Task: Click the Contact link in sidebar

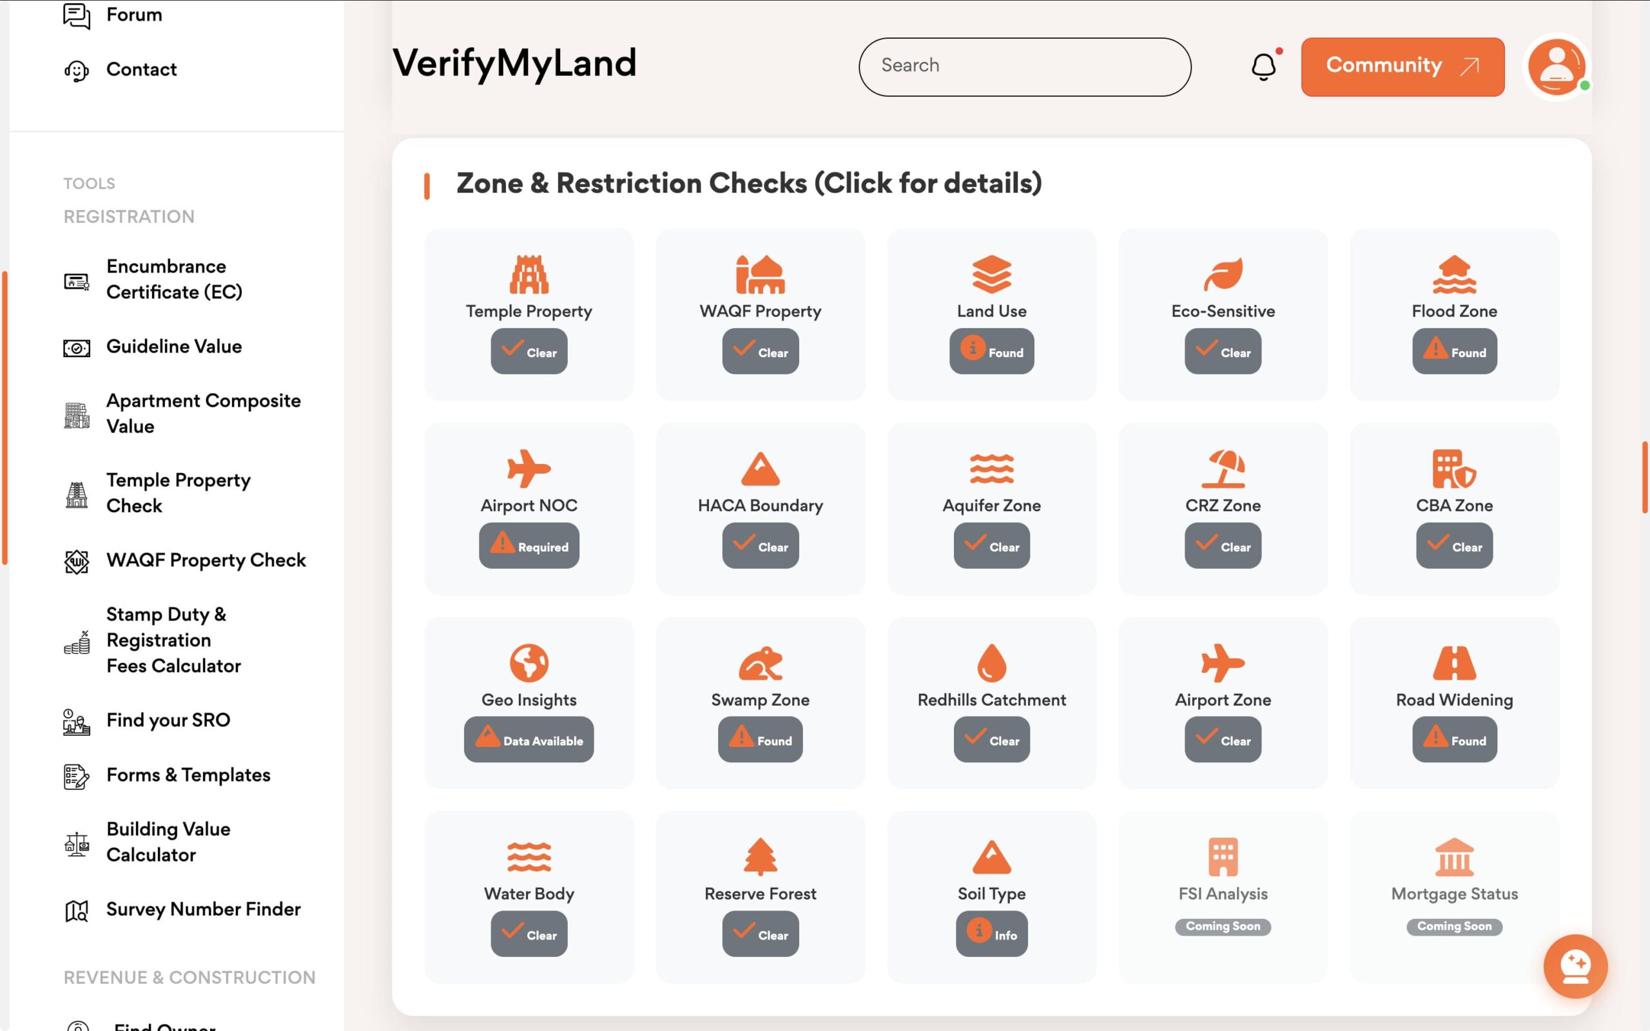Action: pyautogui.click(x=141, y=70)
